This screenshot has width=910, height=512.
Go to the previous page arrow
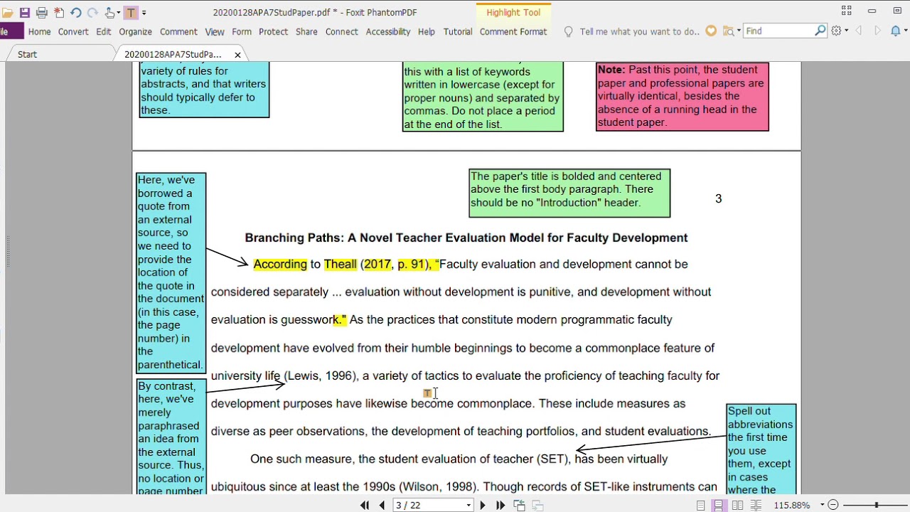382,505
